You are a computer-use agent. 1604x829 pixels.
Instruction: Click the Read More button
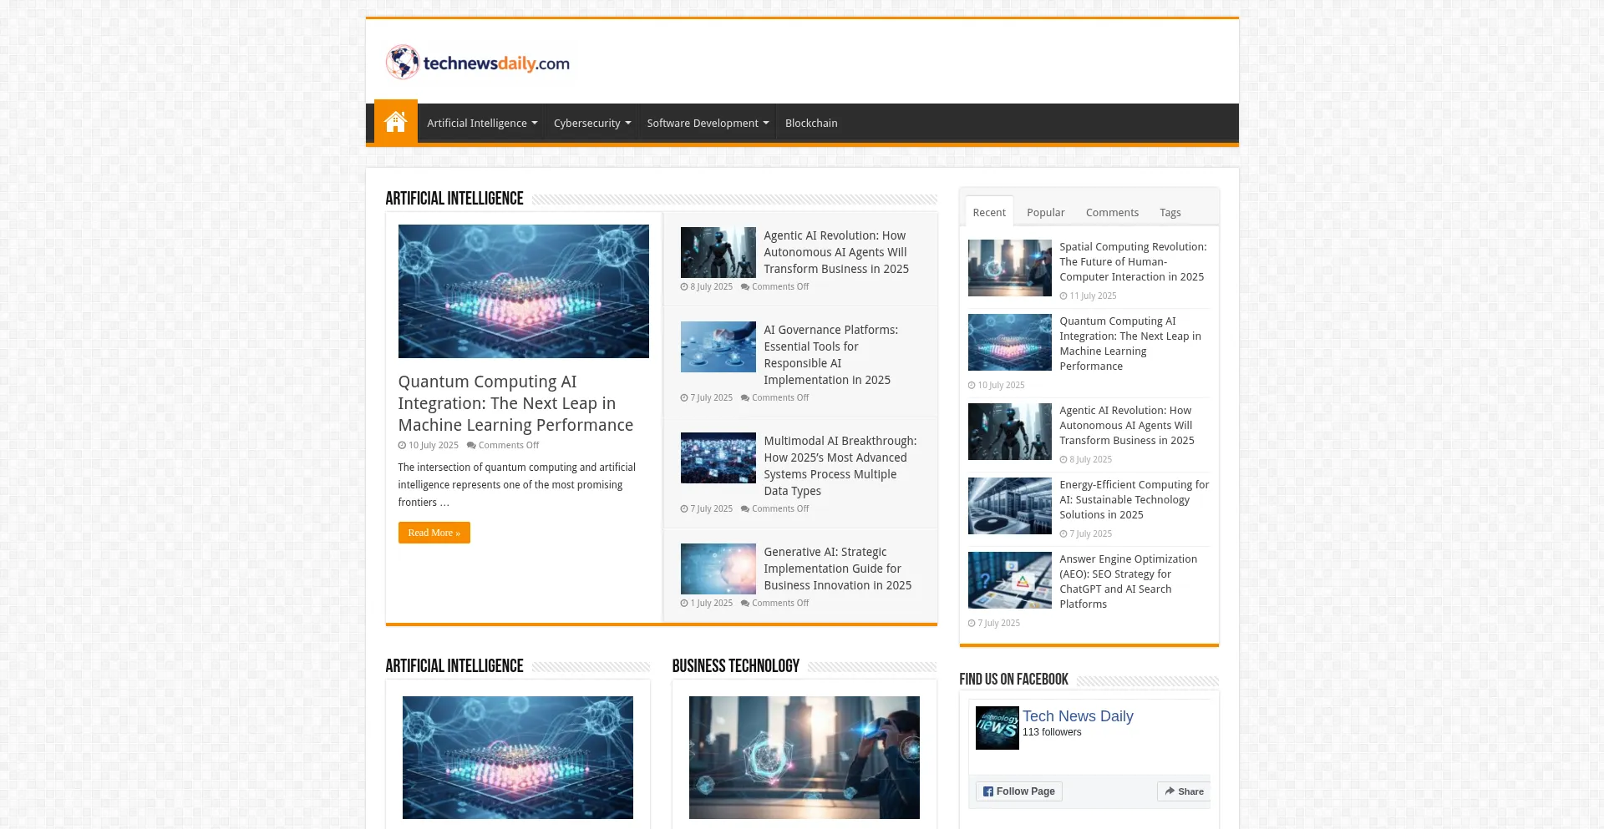click(x=434, y=533)
